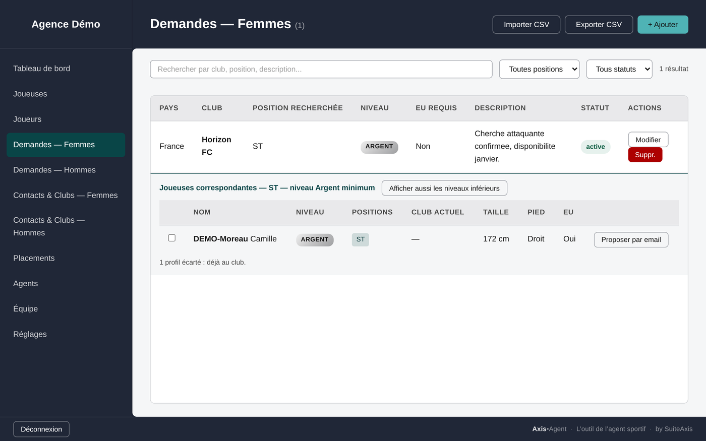Image resolution: width=706 pixels, height=441 pixels.
Task: Open the Agents section
Action: point(66,283)
